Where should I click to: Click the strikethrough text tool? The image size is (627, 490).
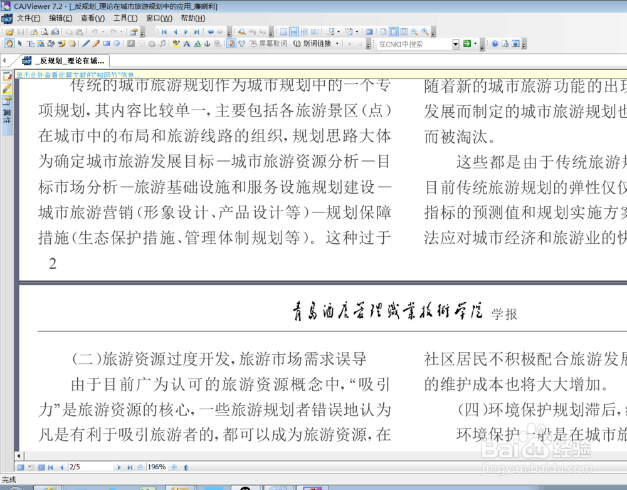[x=187, y=44]
